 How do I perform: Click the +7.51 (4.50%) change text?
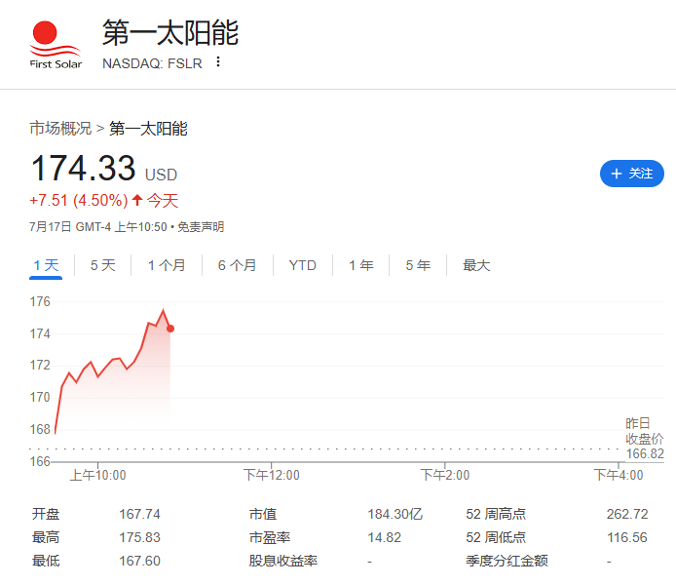(x=79, y=201)
